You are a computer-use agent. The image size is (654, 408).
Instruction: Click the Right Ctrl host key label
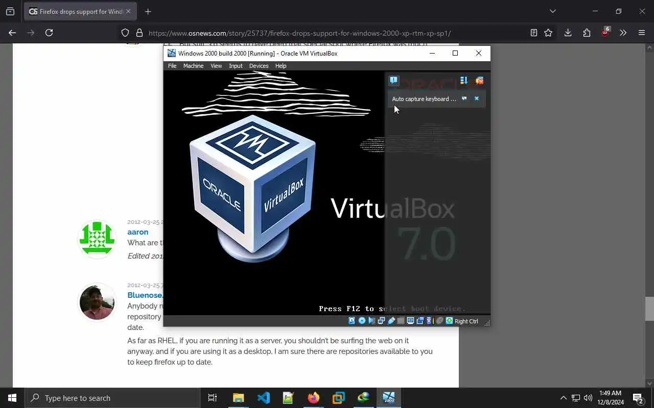click(466, 321)
